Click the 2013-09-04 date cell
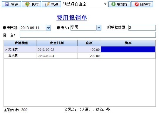Viewport: 159px width, 117px height. (57, 56)
